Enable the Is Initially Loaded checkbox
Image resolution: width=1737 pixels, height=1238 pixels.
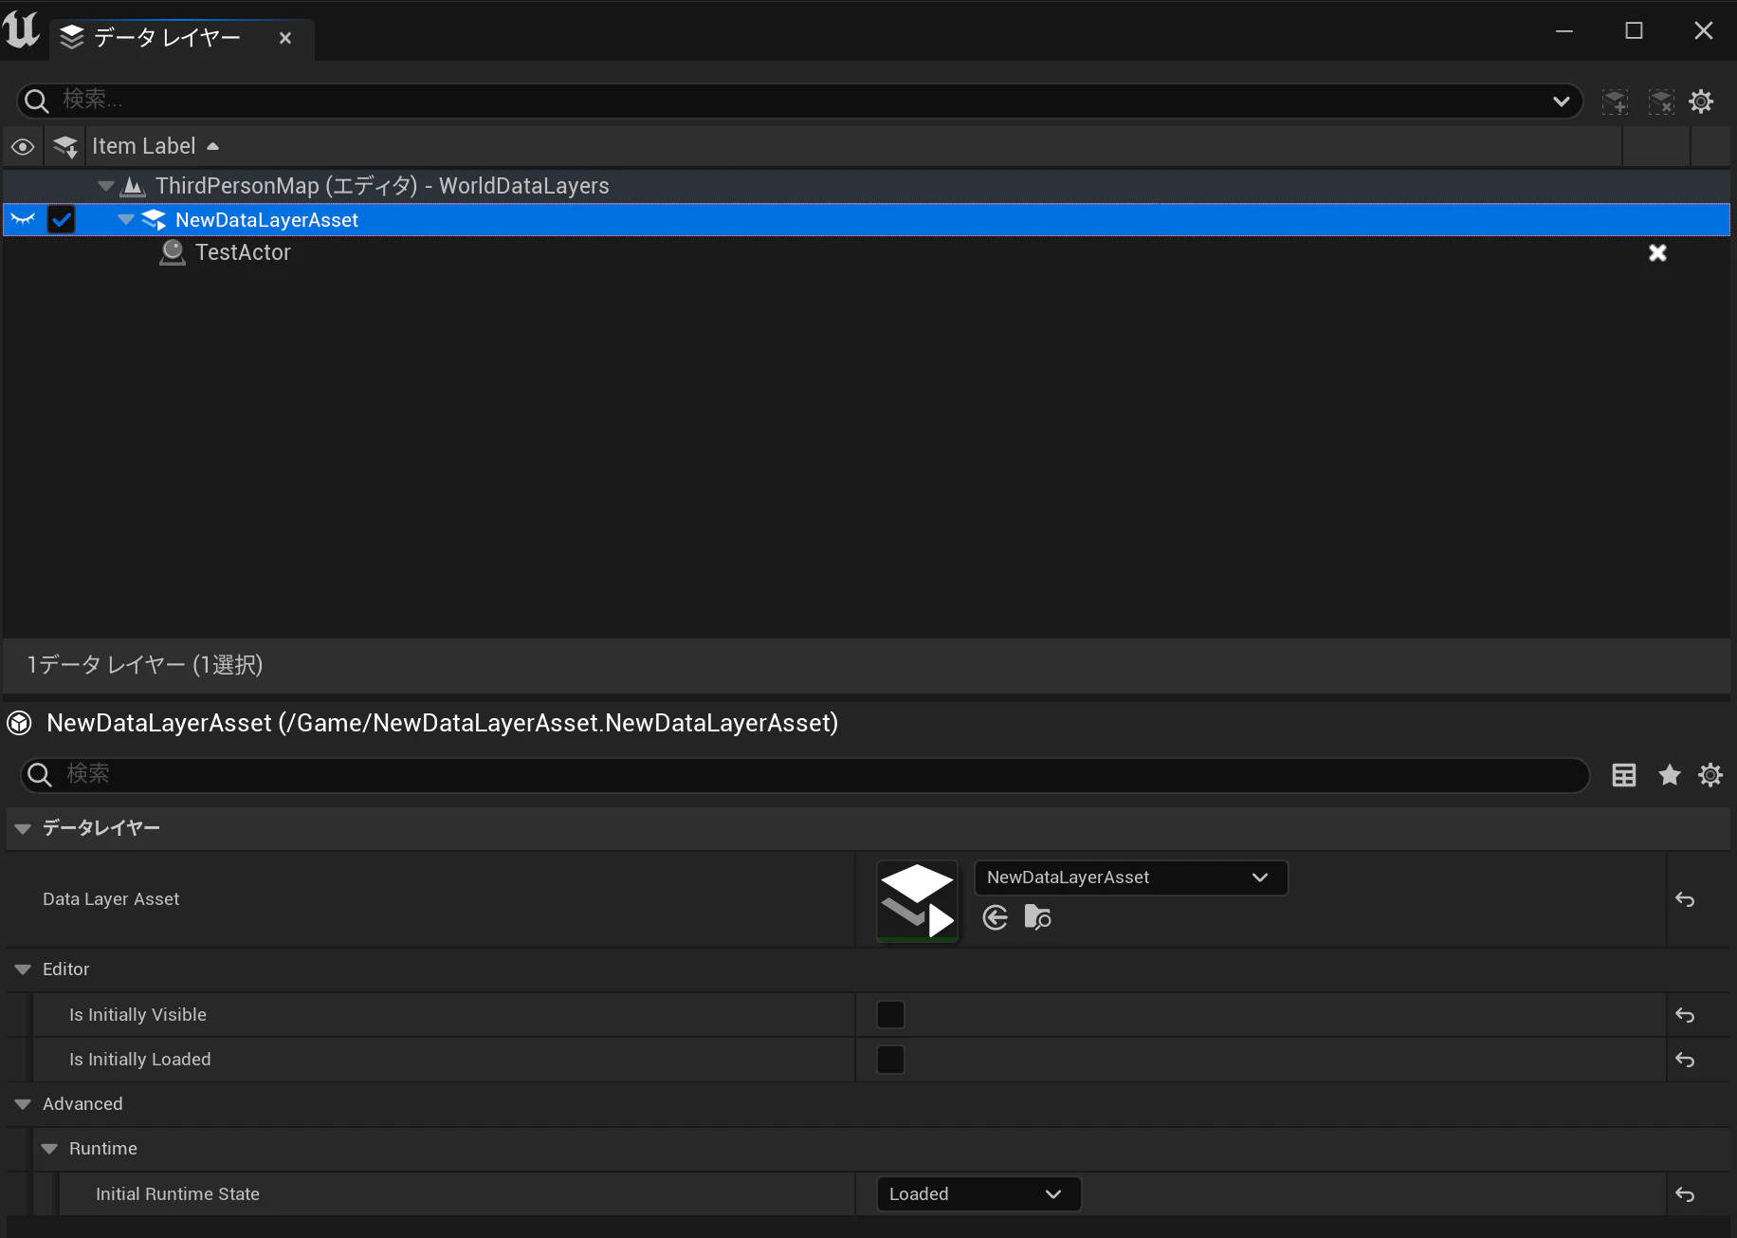(890, 1060)
